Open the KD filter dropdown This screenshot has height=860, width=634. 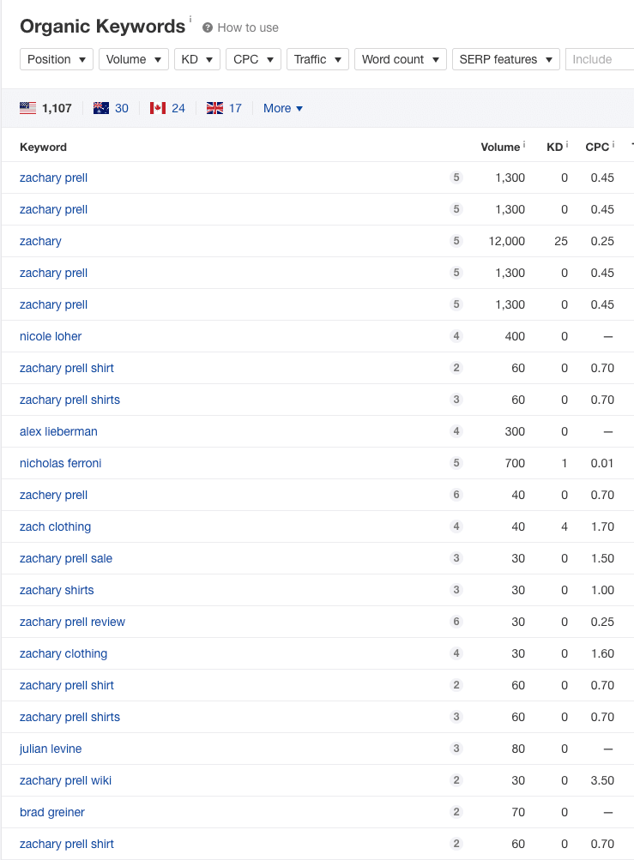coord(197,59)
